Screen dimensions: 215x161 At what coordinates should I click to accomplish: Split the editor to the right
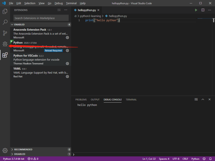click(x=203, y=10)
